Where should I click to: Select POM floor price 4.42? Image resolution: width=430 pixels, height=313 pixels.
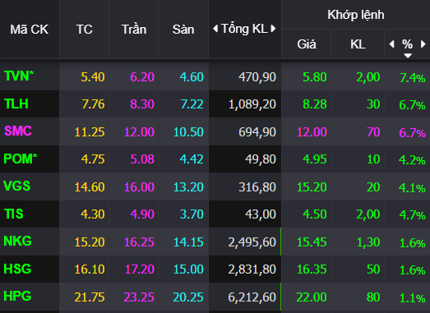(192, 159)
